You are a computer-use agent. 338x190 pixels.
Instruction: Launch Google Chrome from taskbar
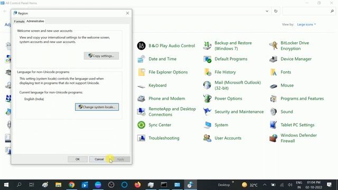pyautogui.click(x=72, y=185)
